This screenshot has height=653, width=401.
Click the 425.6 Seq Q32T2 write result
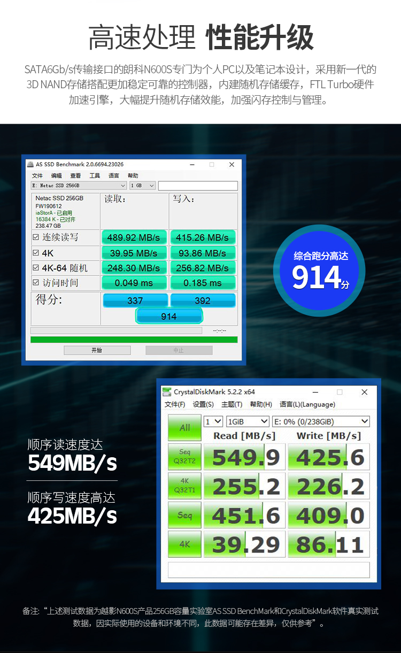click(329, 457)
